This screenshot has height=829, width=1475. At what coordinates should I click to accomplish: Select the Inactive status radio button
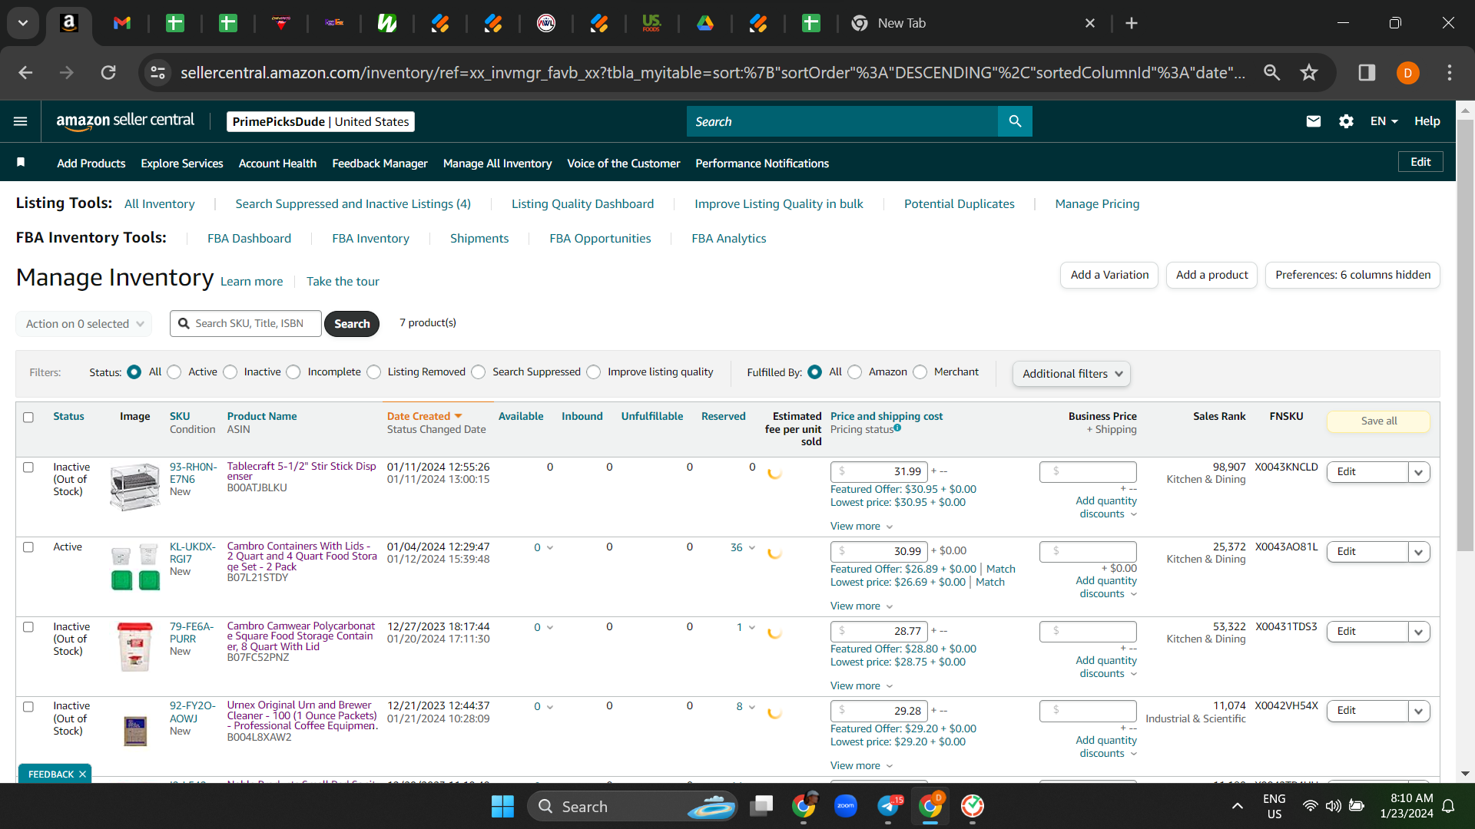[230, 372]
